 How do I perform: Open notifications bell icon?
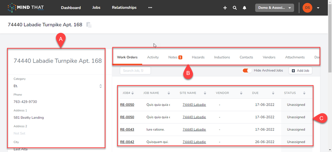click(x=244, y=8)
